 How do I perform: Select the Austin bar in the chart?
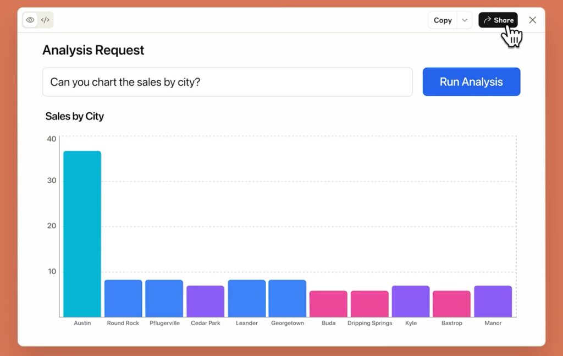coord(82,234)
